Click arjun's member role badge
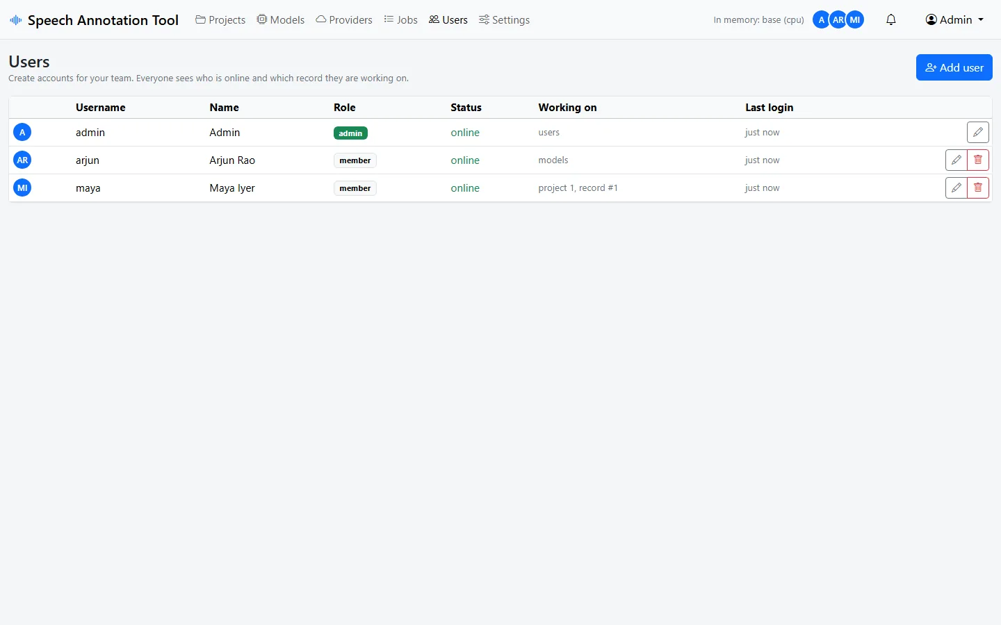This screenshot has width=1001, height=625. pyautogui.click(x=355, y=160)
